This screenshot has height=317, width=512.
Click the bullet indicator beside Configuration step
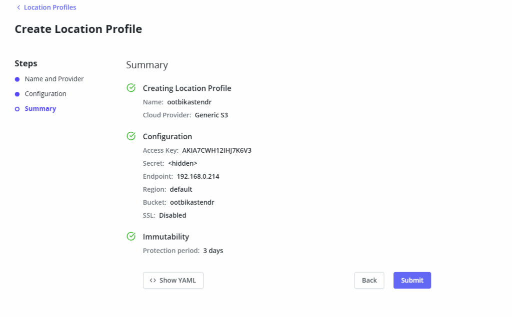[18, 93]
